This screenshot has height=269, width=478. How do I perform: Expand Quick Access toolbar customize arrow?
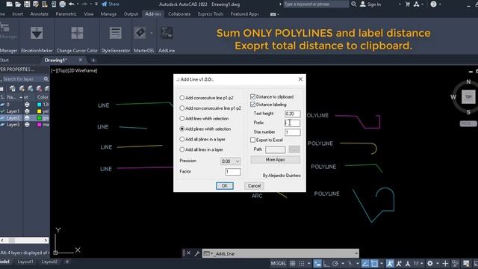pos(96,4)
